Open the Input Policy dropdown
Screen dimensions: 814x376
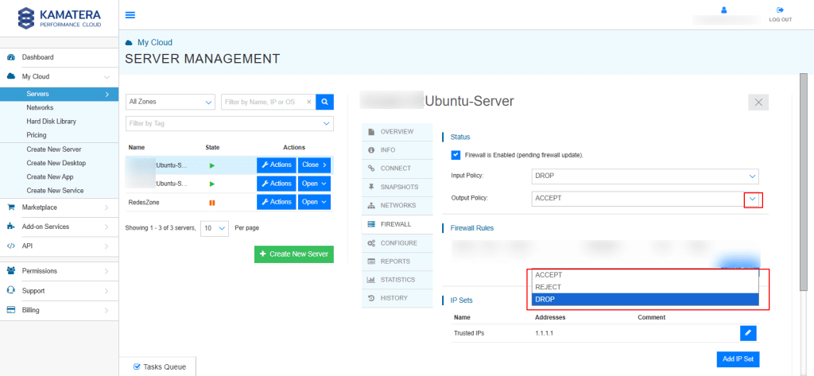(x=645, y=176)
